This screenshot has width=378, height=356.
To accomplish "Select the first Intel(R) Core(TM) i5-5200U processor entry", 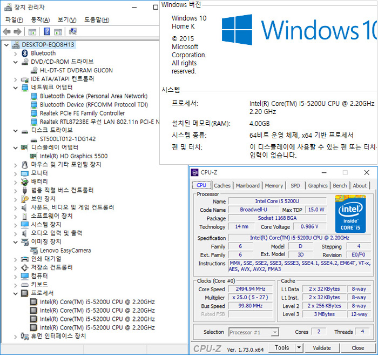I will tap(97, 302).
